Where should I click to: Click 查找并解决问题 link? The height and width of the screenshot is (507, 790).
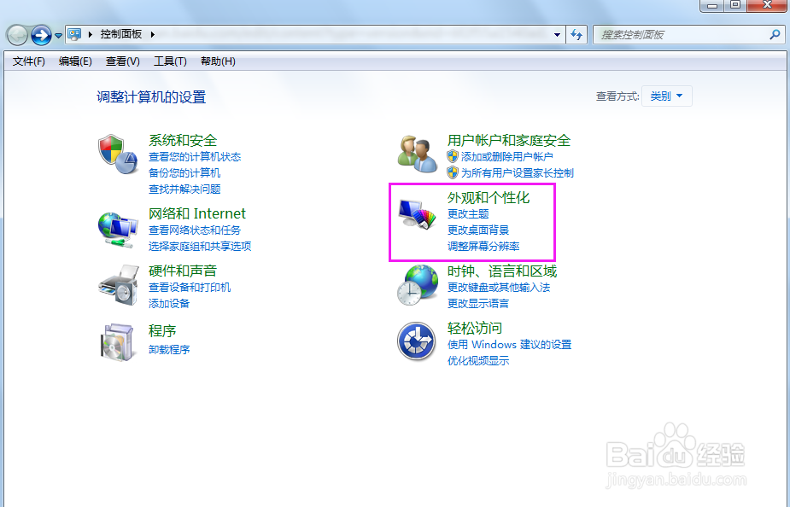point(184,189)
